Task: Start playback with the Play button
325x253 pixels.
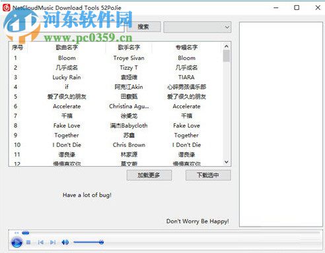Action: pyautogui.click(x=17, y=242)
